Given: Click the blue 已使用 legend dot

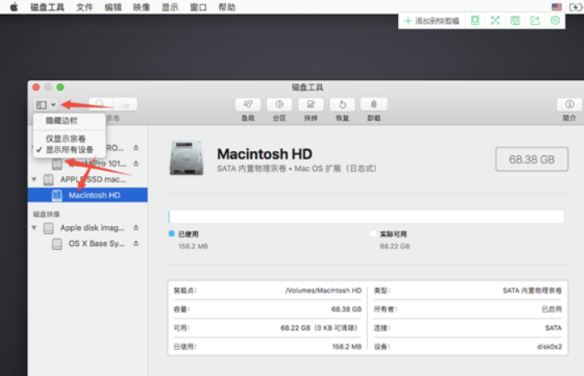Looking at the screenshot, I should 172,233.
